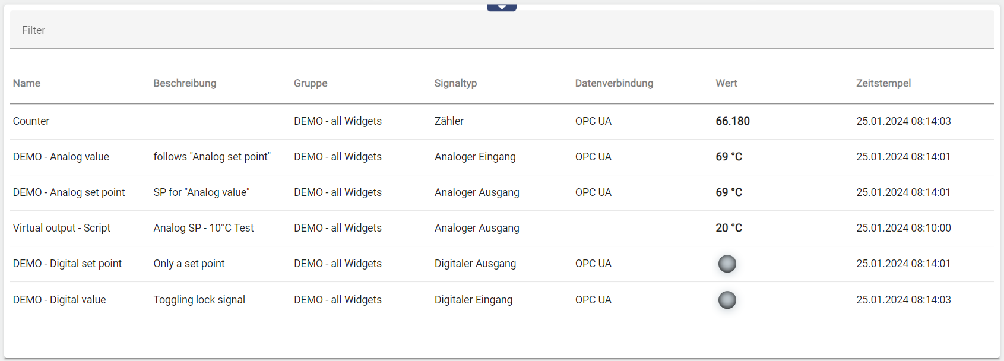Click the Digital set point status indicator

(x=727, y=264)
